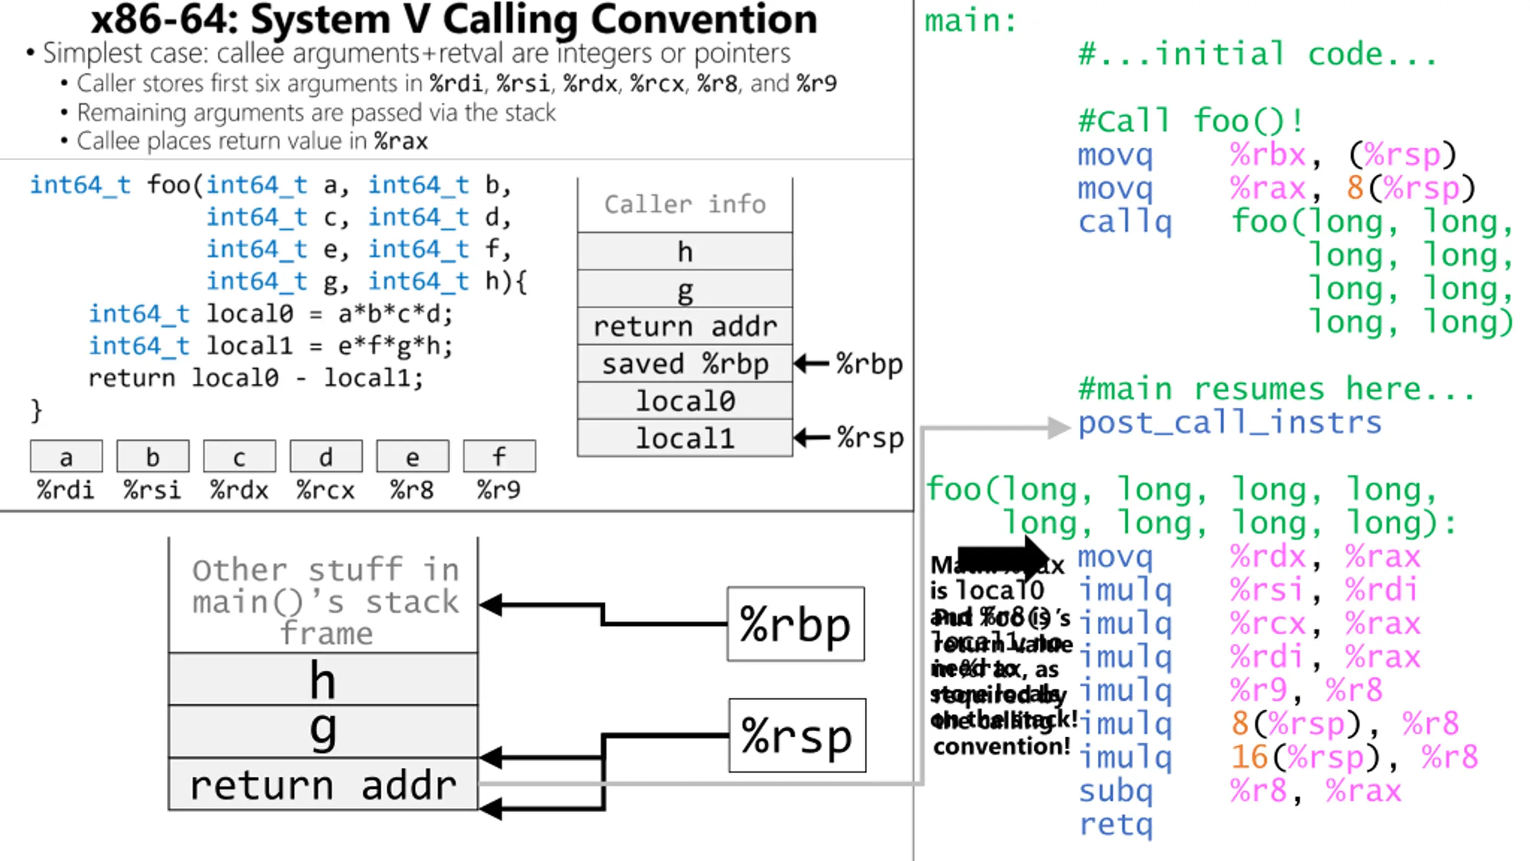Click the slide title 'System V Calling Convention'
The image size is (1530, 861).
[x=454, y=20]
